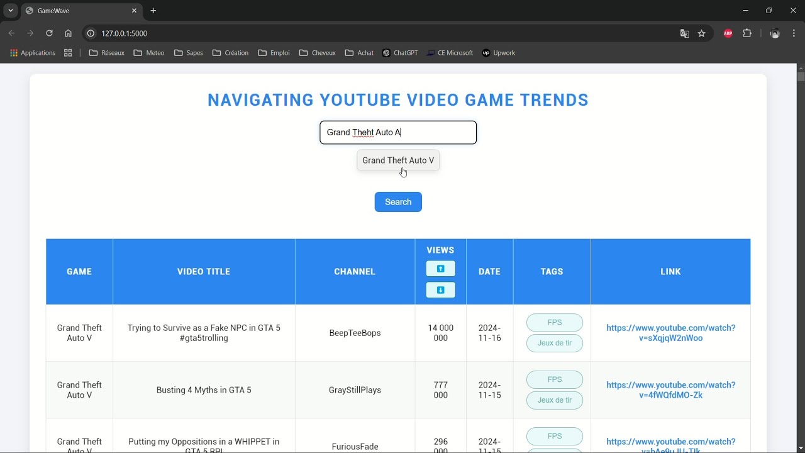Select channel name FuriousFade
The height and width of the screenshot is (453, 805).
pyautogui.click(x=355, y=447)
